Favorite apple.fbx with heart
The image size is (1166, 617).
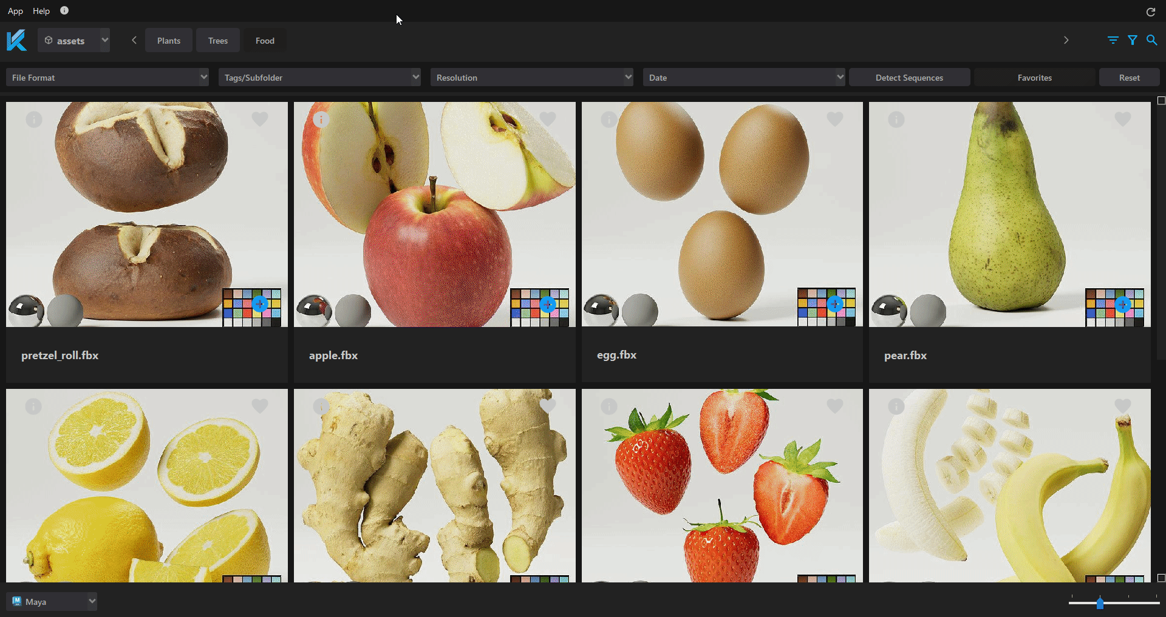click(548, 120)
